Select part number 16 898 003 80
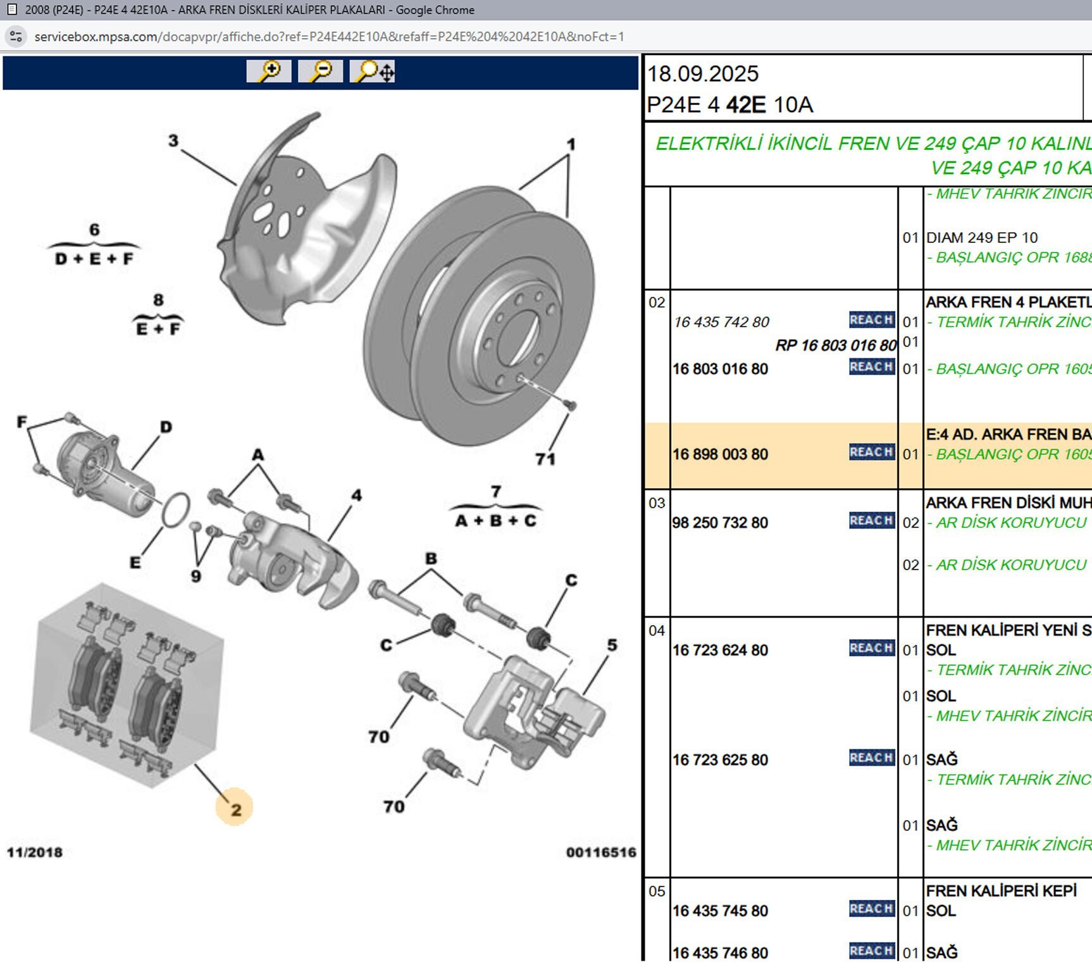 [720, 454]
